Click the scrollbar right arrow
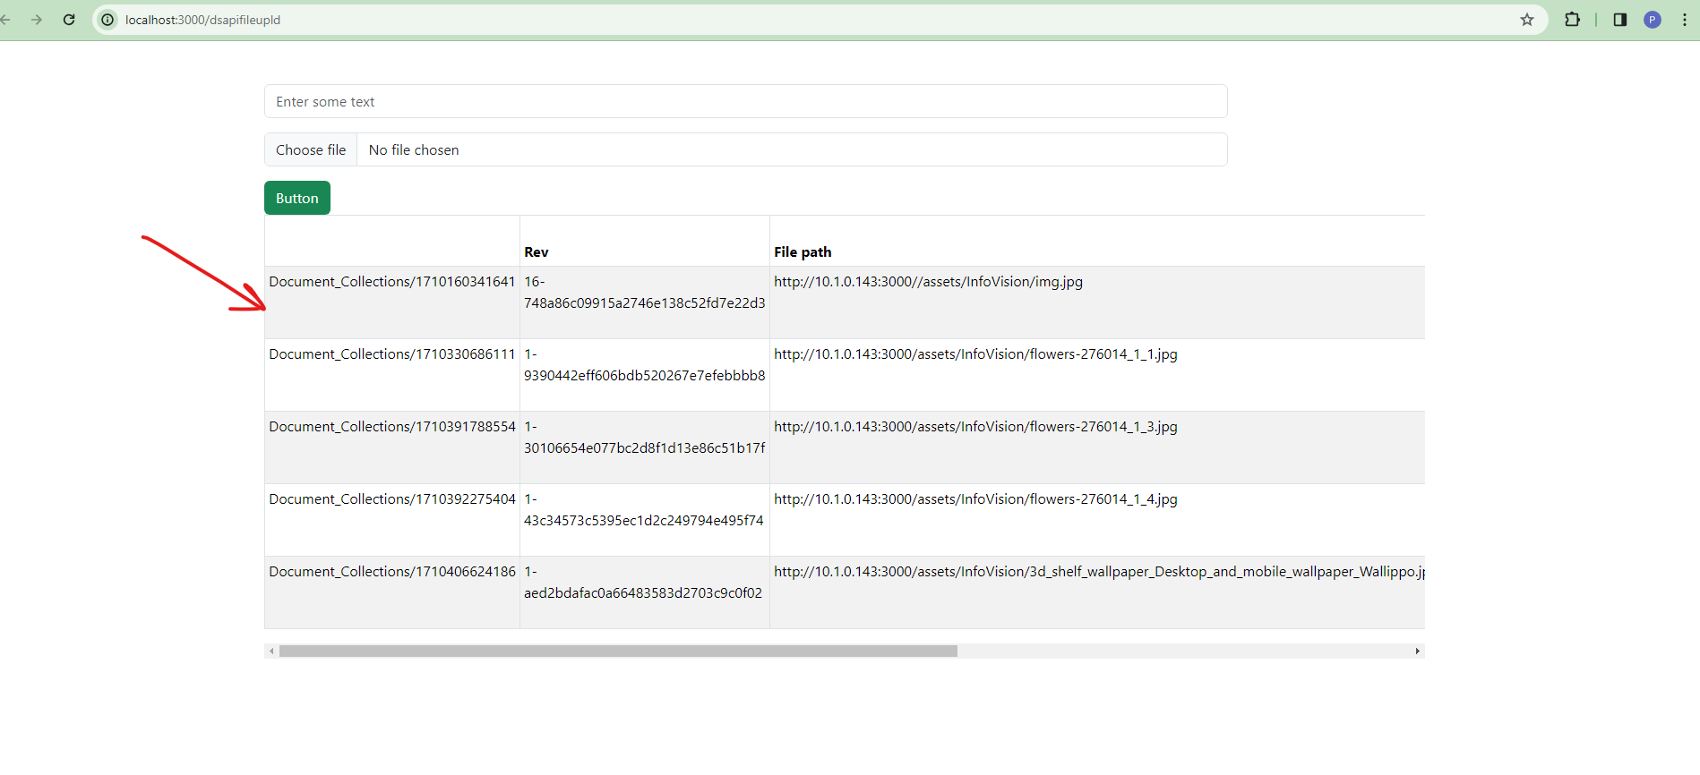 (x=1417, y=652)
